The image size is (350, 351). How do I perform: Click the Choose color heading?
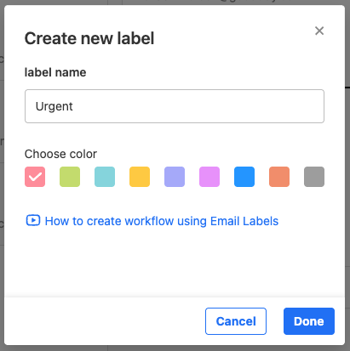pyautogui.click(x=60, y=154)
